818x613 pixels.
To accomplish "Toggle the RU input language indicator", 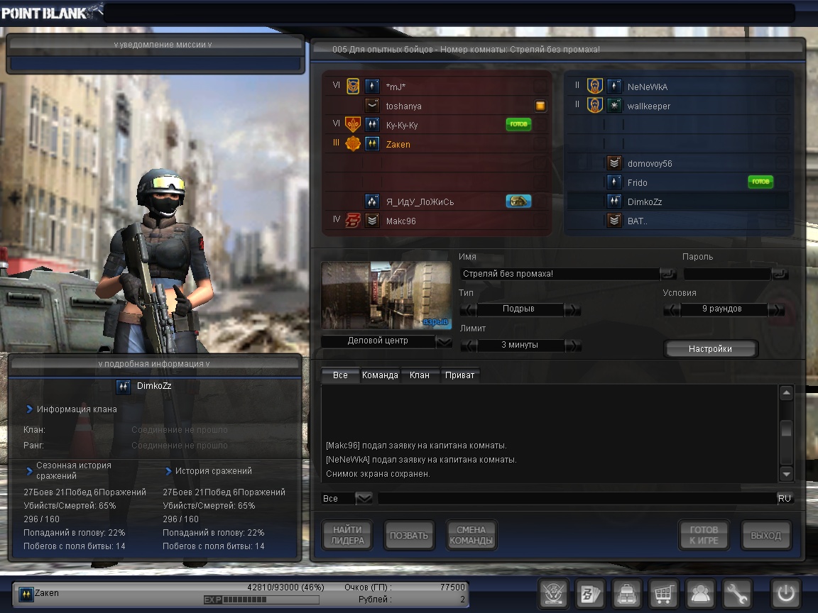I will (784, 498).
